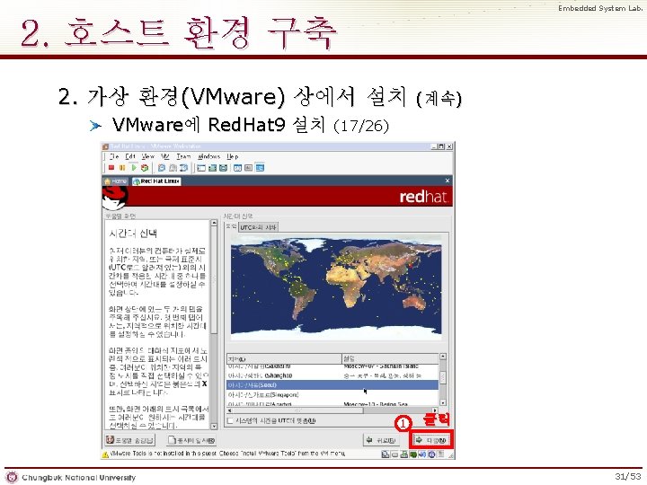
Task: Click the Back (뒤로) button
Action: pyautogui.click(x=381, y=440)
